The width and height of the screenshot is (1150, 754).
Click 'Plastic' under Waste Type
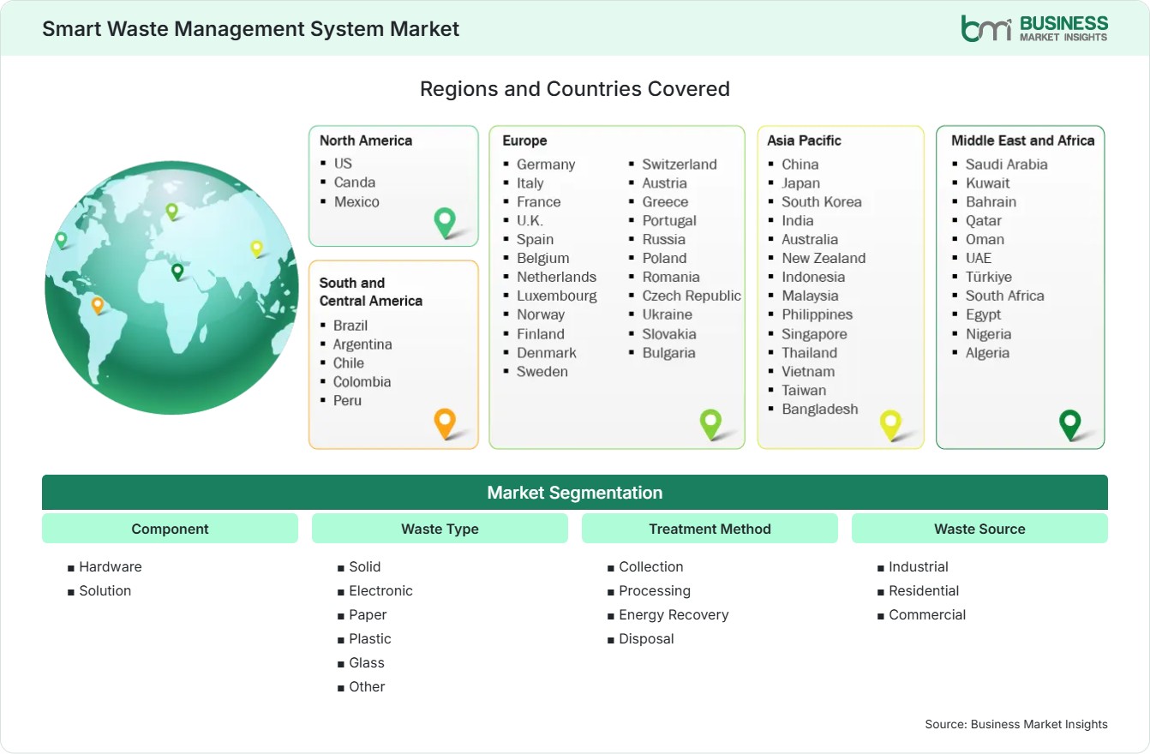370,639
